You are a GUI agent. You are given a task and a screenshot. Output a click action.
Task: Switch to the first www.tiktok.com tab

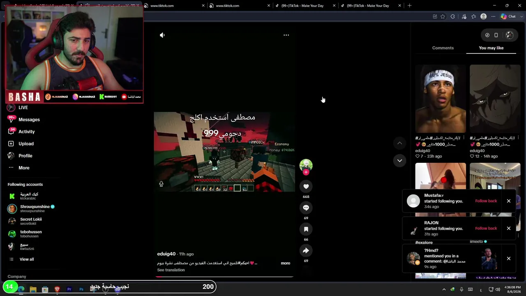[x=174, y=6]
